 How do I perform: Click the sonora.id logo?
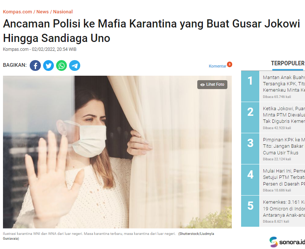pos(287,242)
